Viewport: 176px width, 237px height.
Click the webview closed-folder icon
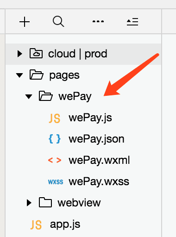[45, 202]
